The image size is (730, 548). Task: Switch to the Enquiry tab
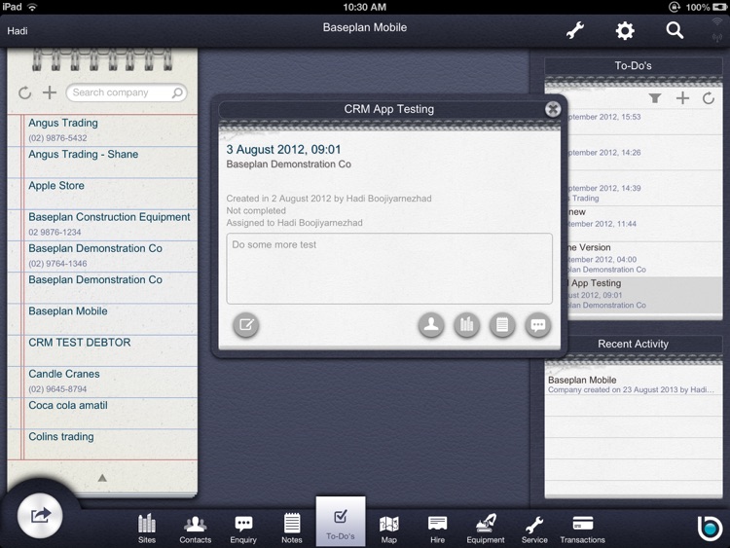tap(243, 529)
